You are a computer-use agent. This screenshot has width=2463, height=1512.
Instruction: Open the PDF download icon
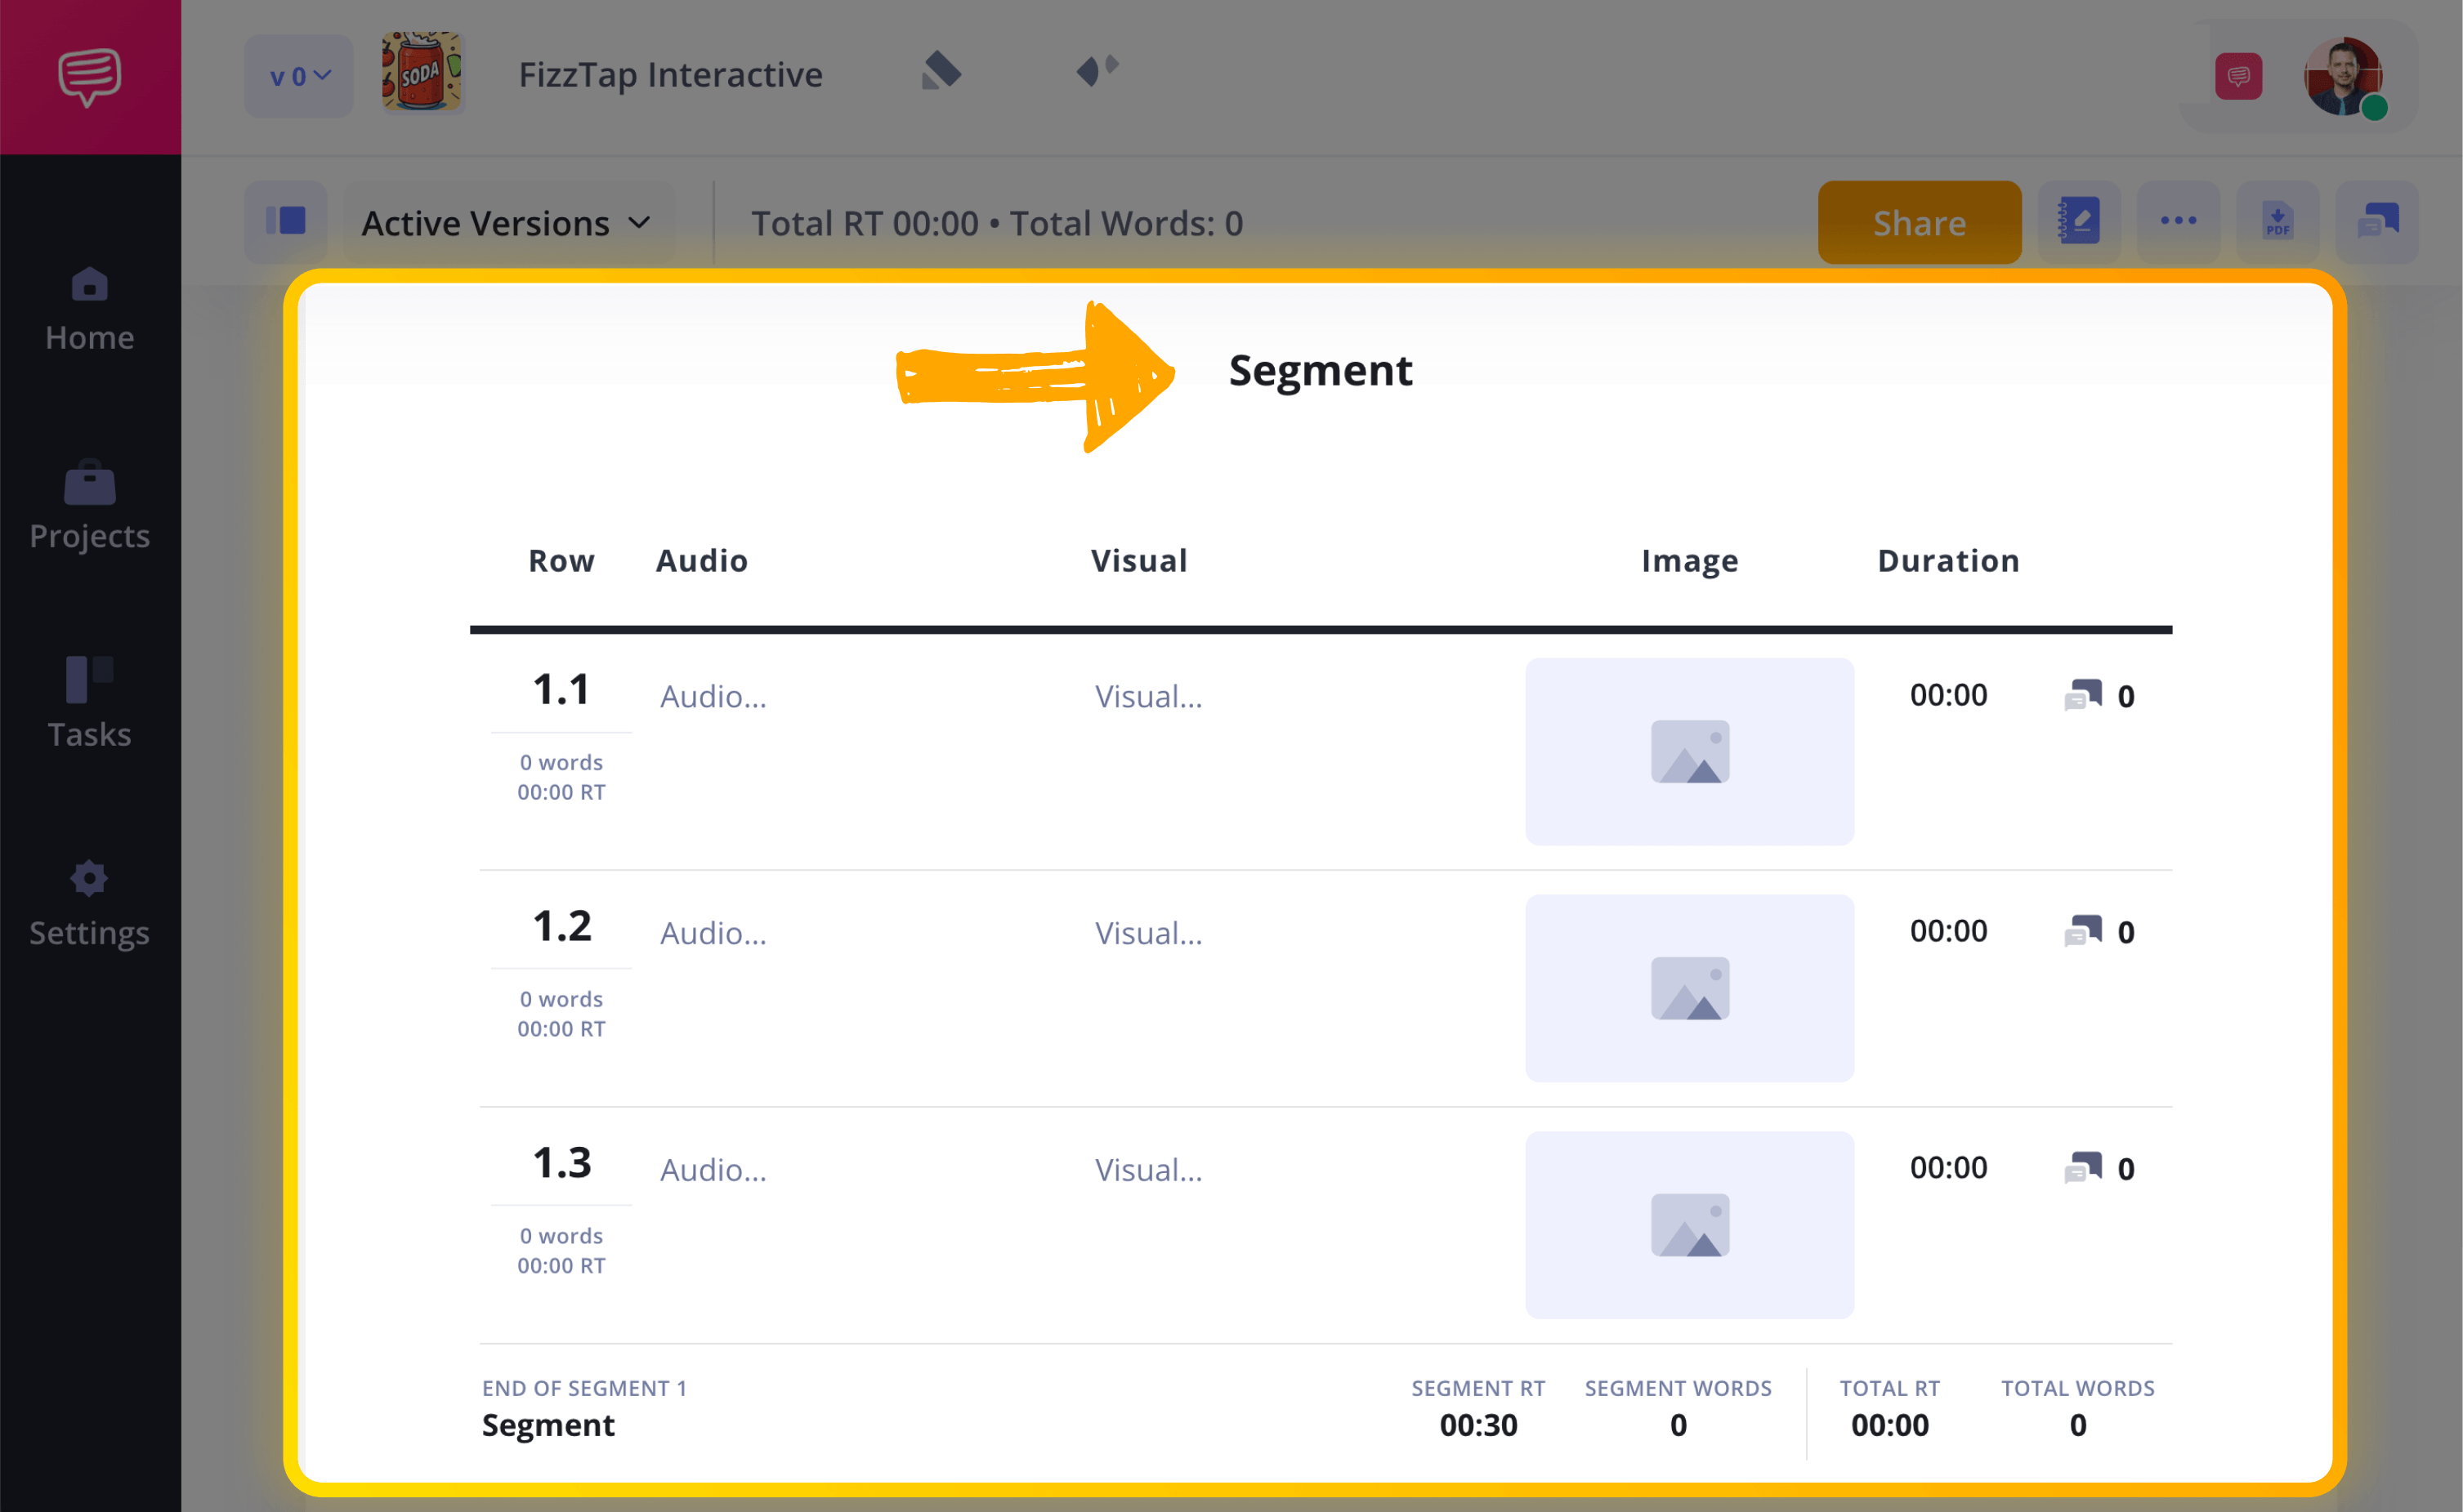pyautogui.click(x=2278, y=222)
